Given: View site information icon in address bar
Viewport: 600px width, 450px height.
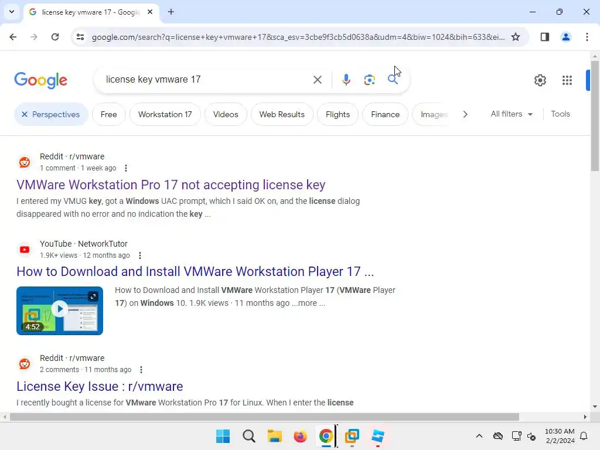Looking at the screenshot, I should click(x=80, y=37).
